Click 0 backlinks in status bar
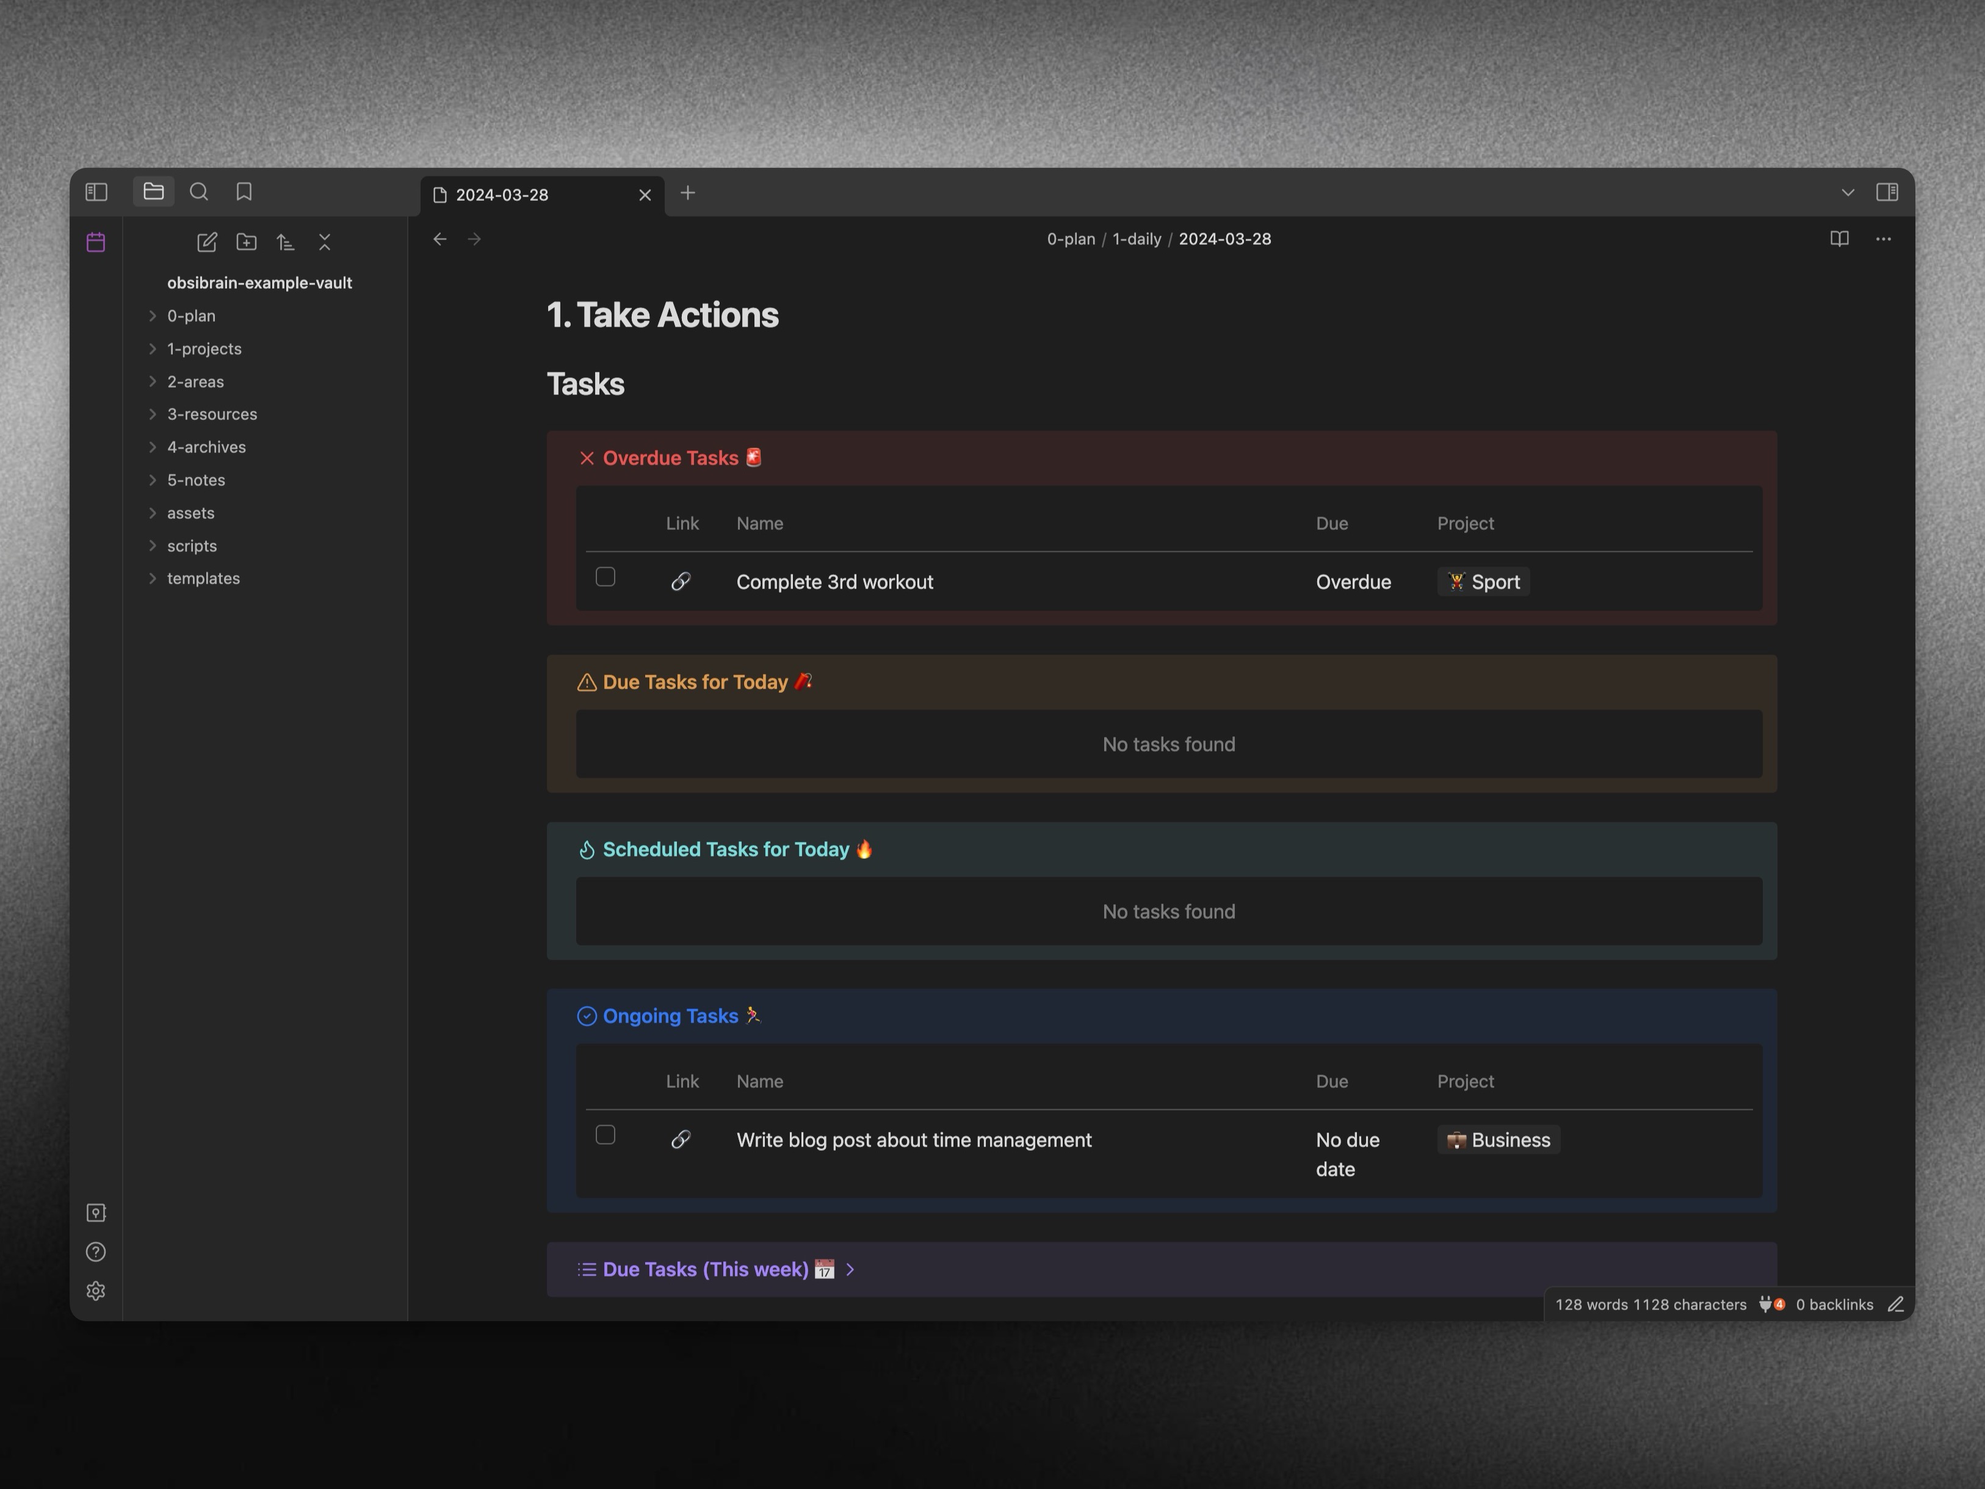This screenshot has width=1985, height=1489. click(x=1834, y=1304)
